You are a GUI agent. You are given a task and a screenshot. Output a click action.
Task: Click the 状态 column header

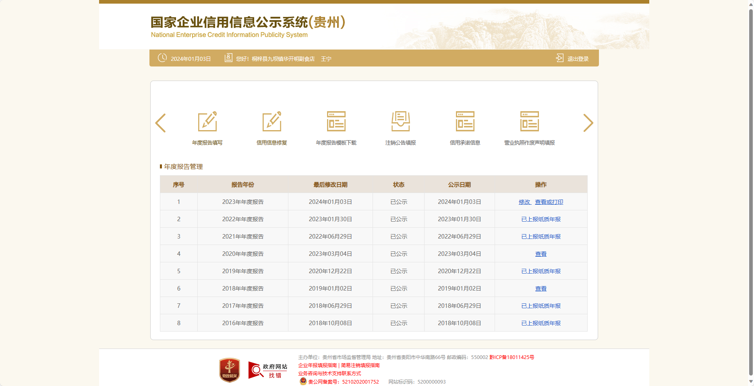(399, 185)
